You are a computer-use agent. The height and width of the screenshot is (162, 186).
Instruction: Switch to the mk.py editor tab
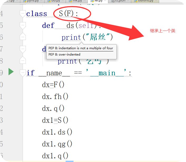pos(77,1)
